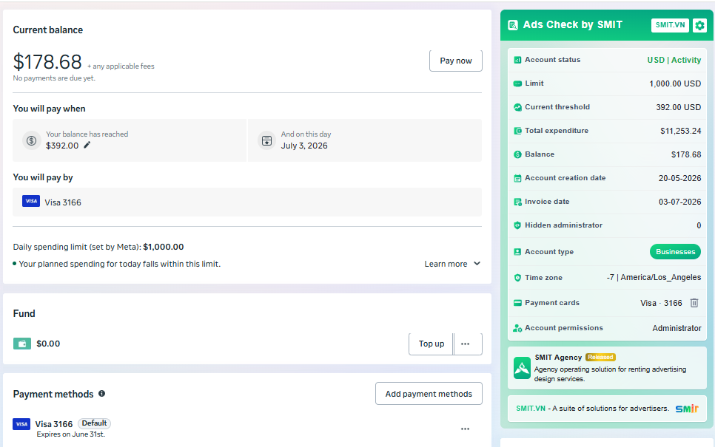Viewport: 715px width, 447px height.
Task: Click the Released badge beside SMIT Agency
Action: click(x=600, y=358)
